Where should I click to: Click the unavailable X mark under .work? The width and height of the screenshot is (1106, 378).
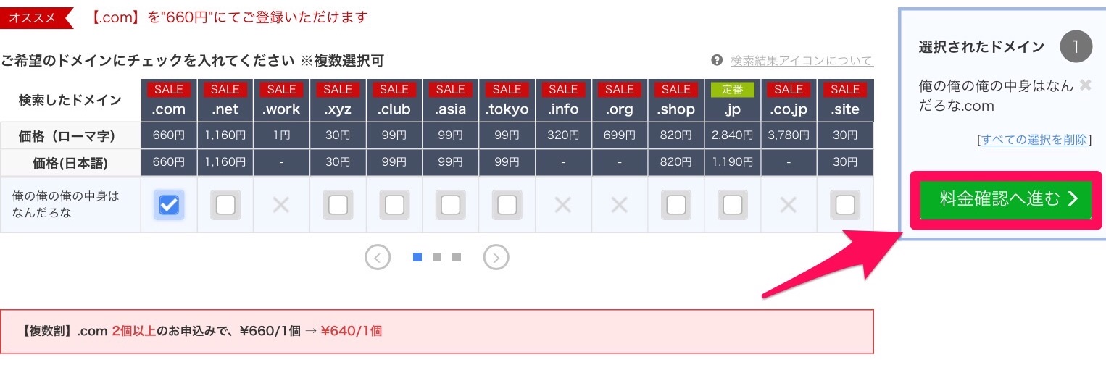tap(281, 206)
